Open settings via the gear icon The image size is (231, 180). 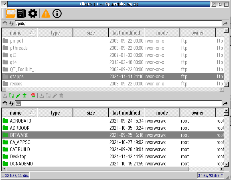click(33, 13)
